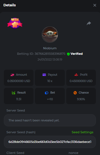Viewport: 100px width, 155px height.
Task: Click the WIN badge icon
Action: 15,23
